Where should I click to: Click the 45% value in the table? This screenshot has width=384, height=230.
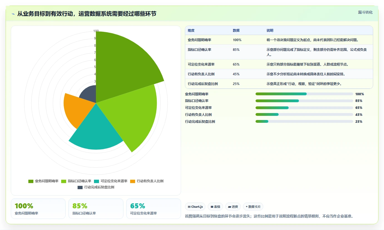[236, 74]
